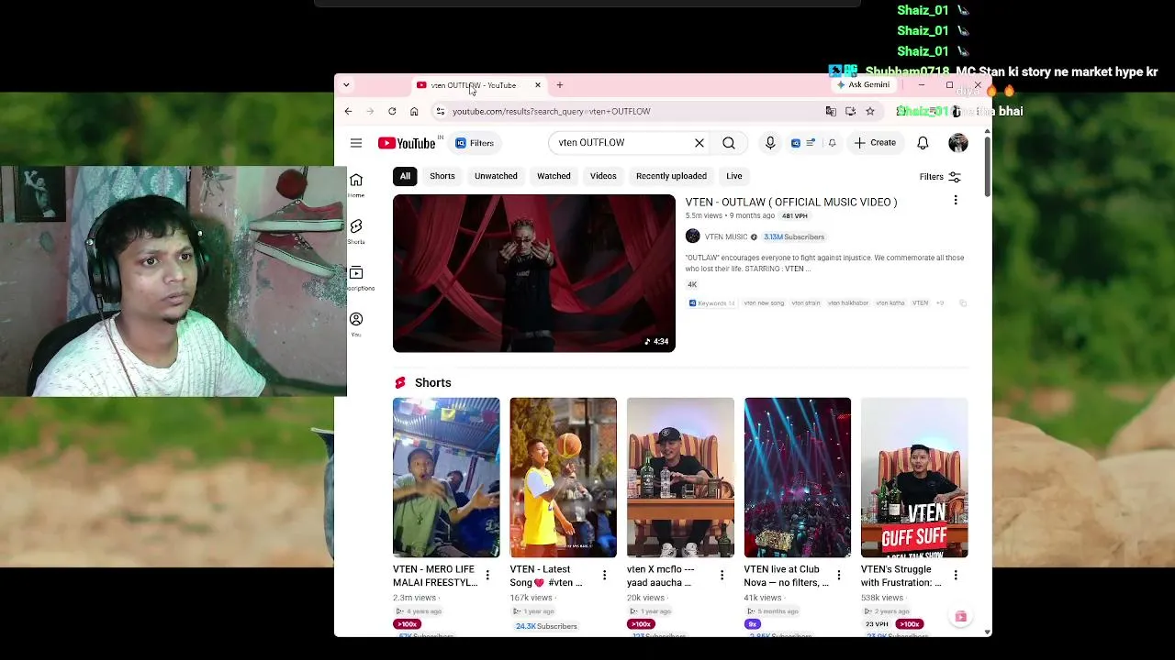1175x660 pixels.
Task: Open site information icon in address bar
Action: (x=441, y=111)
